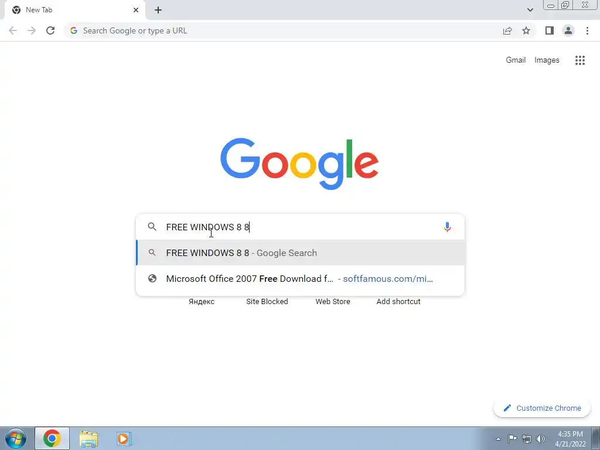Click the globe icon beside Microsoft Office suggestion
This screenshot has height=450, width=600.
(152, 278)
